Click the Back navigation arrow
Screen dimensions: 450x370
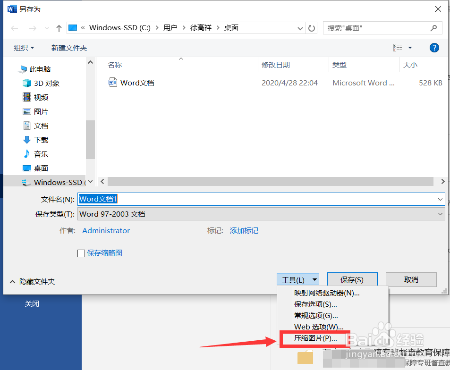[14, 28]
